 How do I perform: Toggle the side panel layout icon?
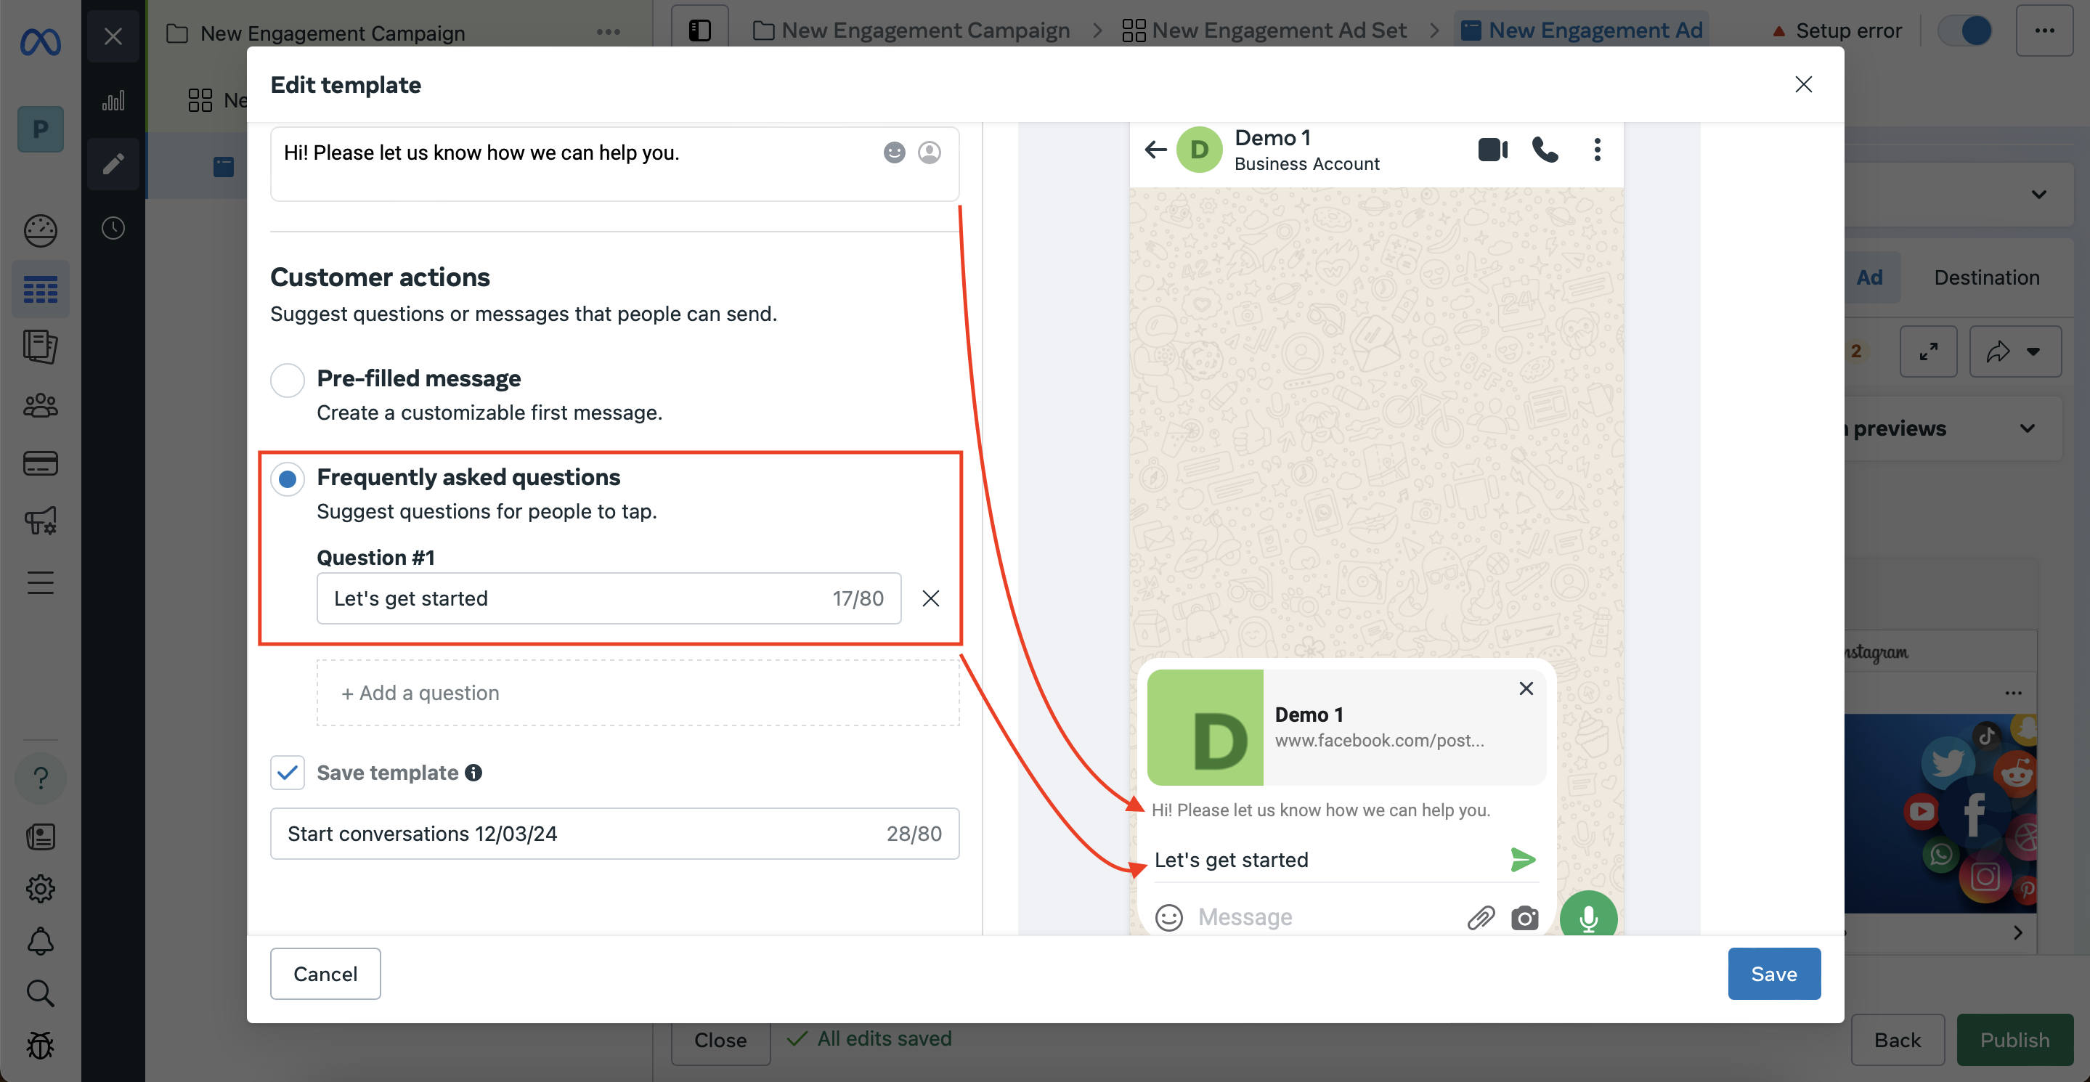(699, 30)
